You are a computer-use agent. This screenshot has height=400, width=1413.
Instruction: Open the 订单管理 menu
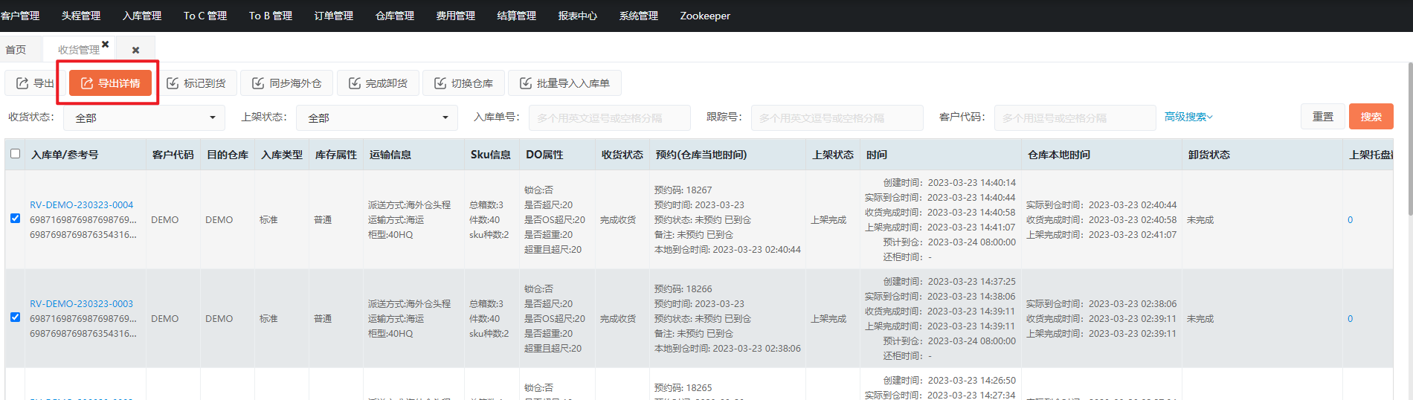pos(334,16)
